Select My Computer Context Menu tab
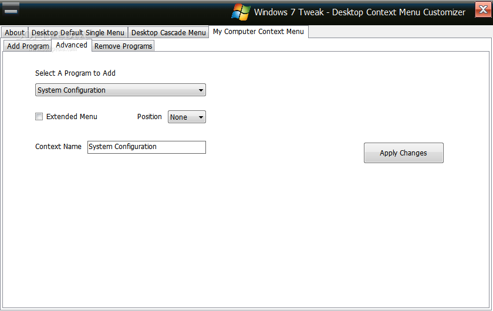Image resolution: width=493 pixels, height=311 pixels. pos(258,32)
